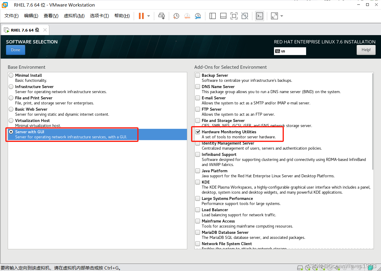Check the Infiniband Support box
The height and width of the screenshot is (271, 381).
(198, 154)
